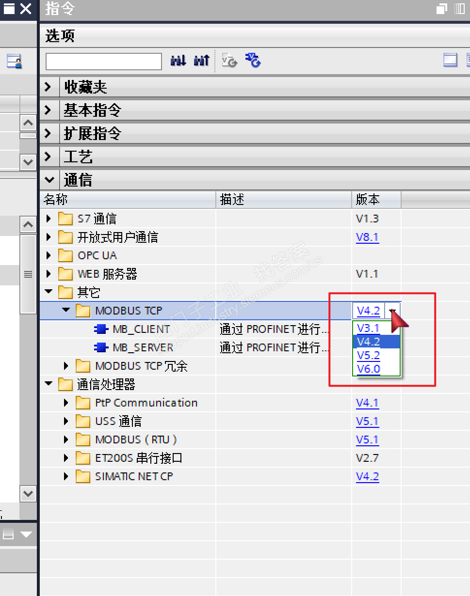Click the MODBUS TCP folder icon
The width and height of the screenshot is (470, 596).
point(83,311)
